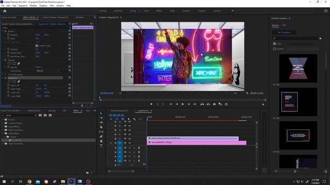Screen dimensions: 330x185
Task: Select the free draw bezier pen under Corner Pin
Action: (x=19, y=81)
